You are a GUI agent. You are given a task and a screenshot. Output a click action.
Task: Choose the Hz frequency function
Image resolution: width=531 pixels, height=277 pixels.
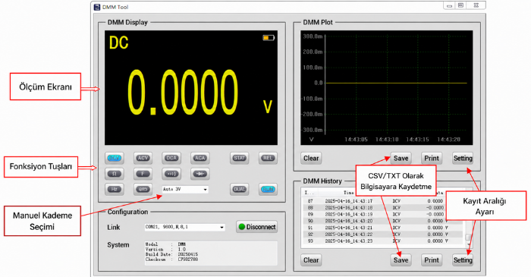tap(114, 189)
